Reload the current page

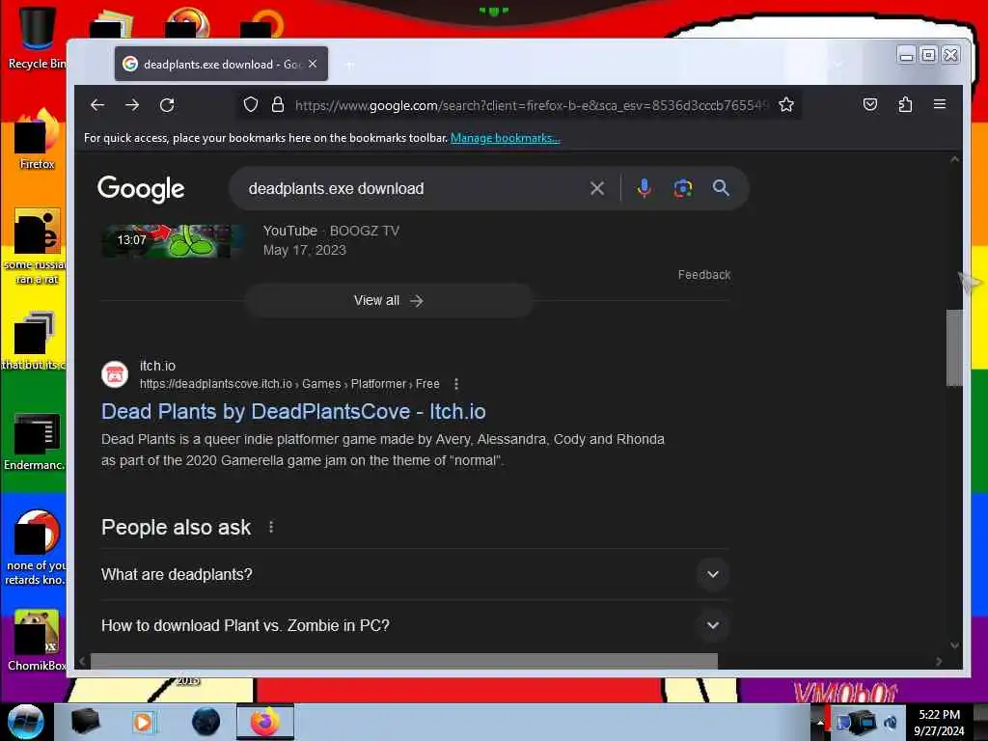pos(167,104)
